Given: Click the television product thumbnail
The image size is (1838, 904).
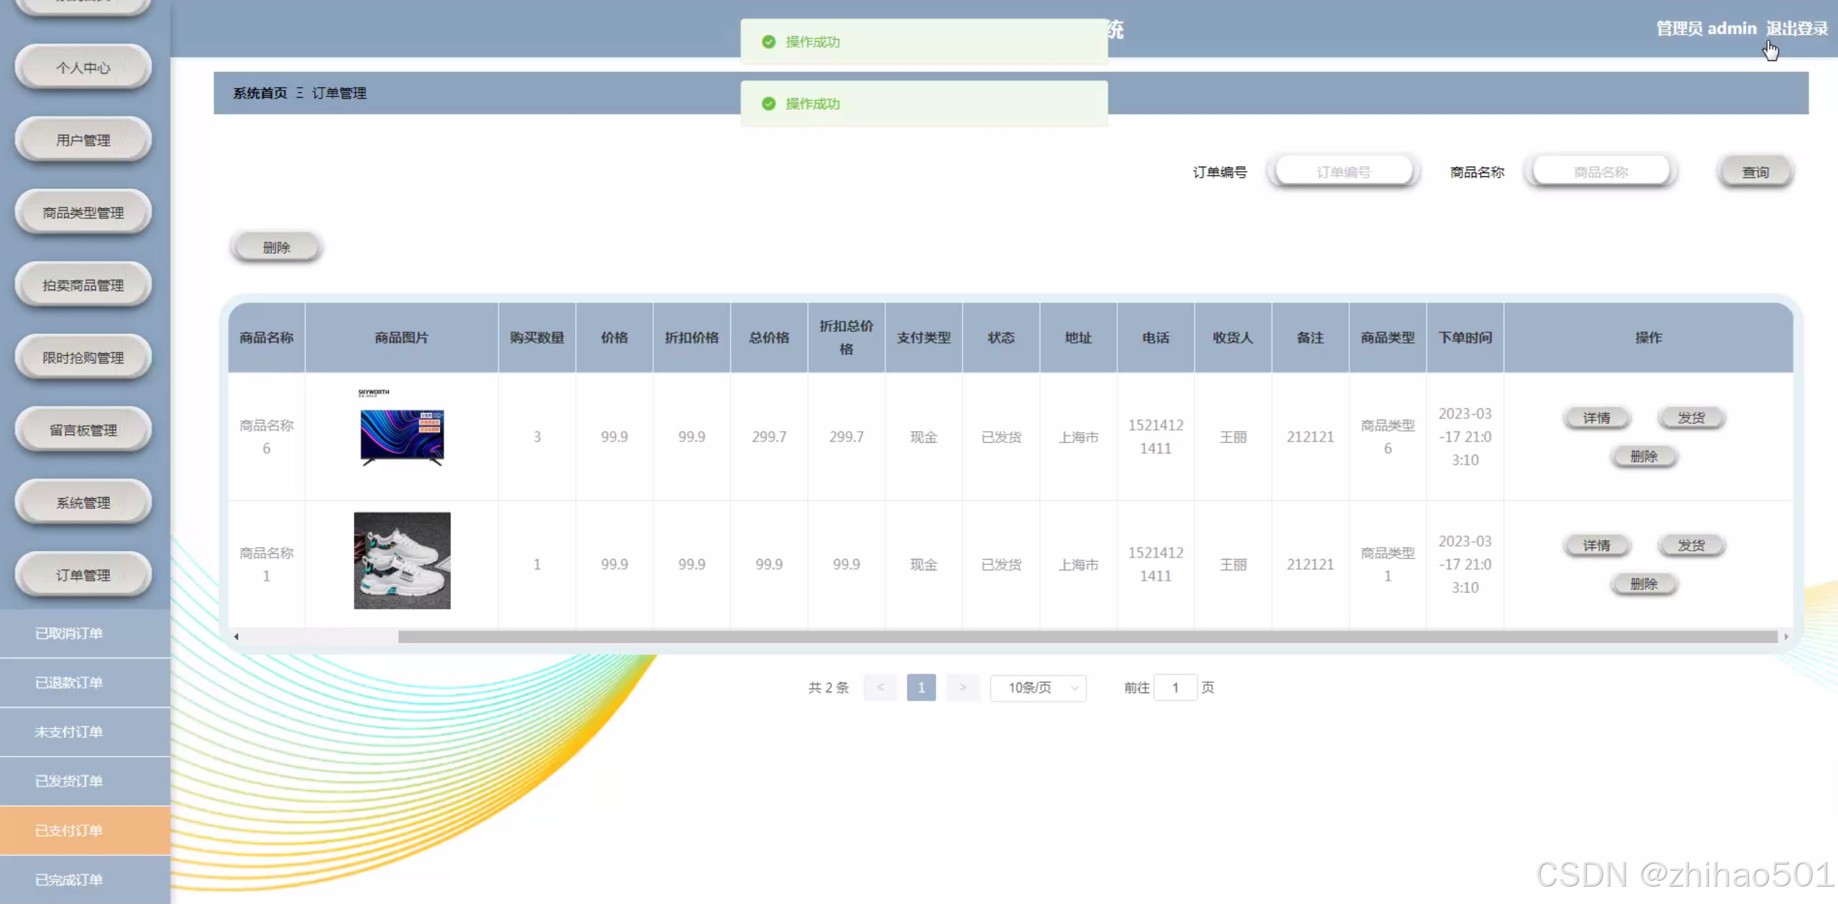Looking at the screenshot, I should tap(402, 436).
